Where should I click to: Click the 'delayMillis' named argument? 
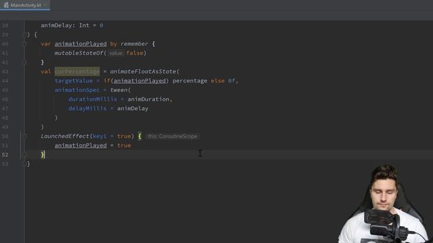[x=87, y=109]
